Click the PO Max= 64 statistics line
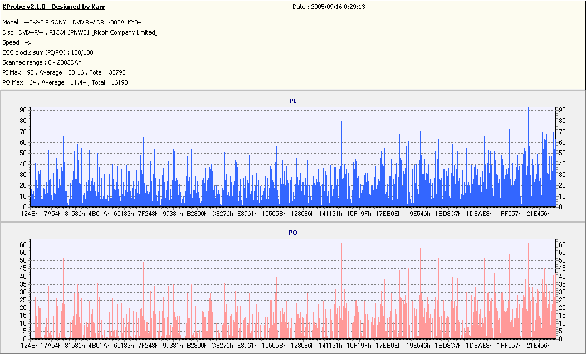The height and width of the screenshot is (354, 586). [x=65, y=82]
